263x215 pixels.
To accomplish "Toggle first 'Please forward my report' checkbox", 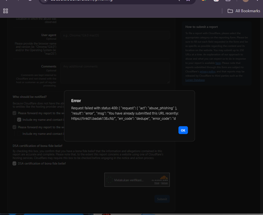I will click(x=15, y=113).
